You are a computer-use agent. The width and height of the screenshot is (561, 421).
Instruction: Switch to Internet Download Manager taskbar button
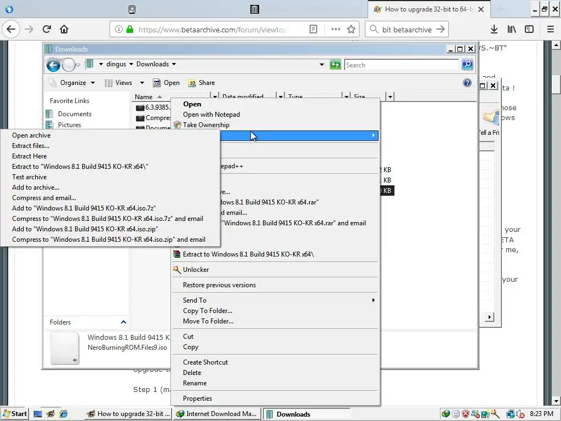[217, 414]
